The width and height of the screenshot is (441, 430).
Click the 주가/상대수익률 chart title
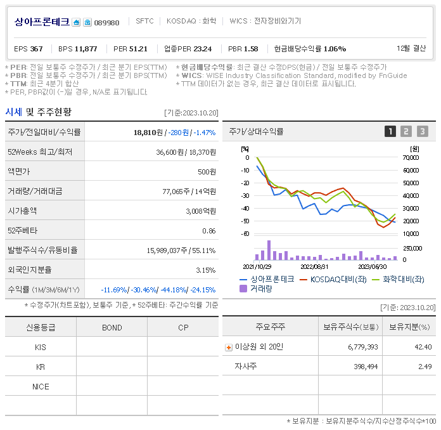256,131
